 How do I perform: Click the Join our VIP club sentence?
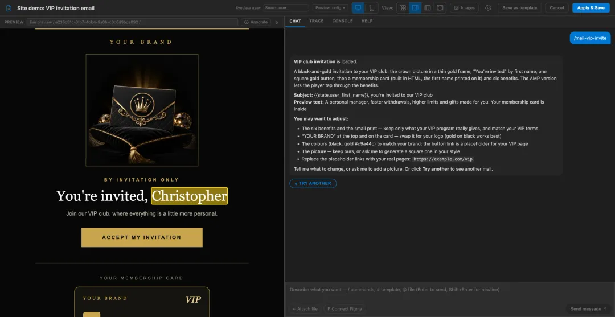coord(142,214)
